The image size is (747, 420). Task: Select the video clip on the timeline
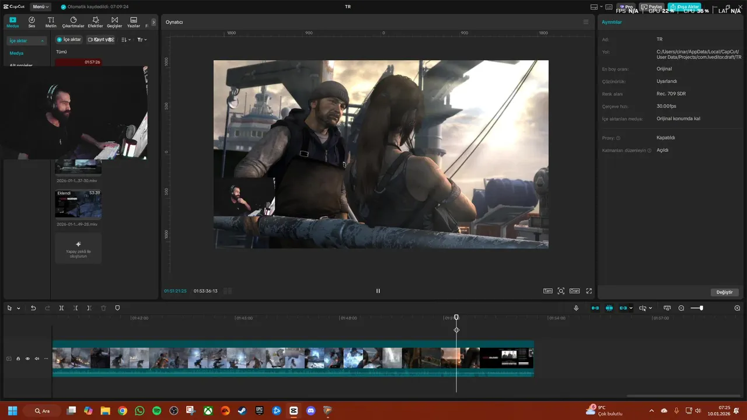pos(293,358)
